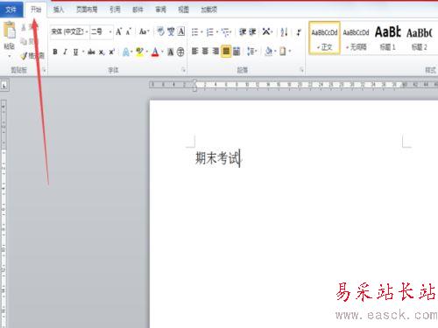
Task: Click the Distributed alignment icon
Action: [x=237, y=52]
